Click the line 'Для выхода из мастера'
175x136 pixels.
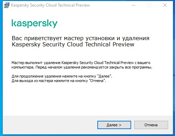point(59,81)
